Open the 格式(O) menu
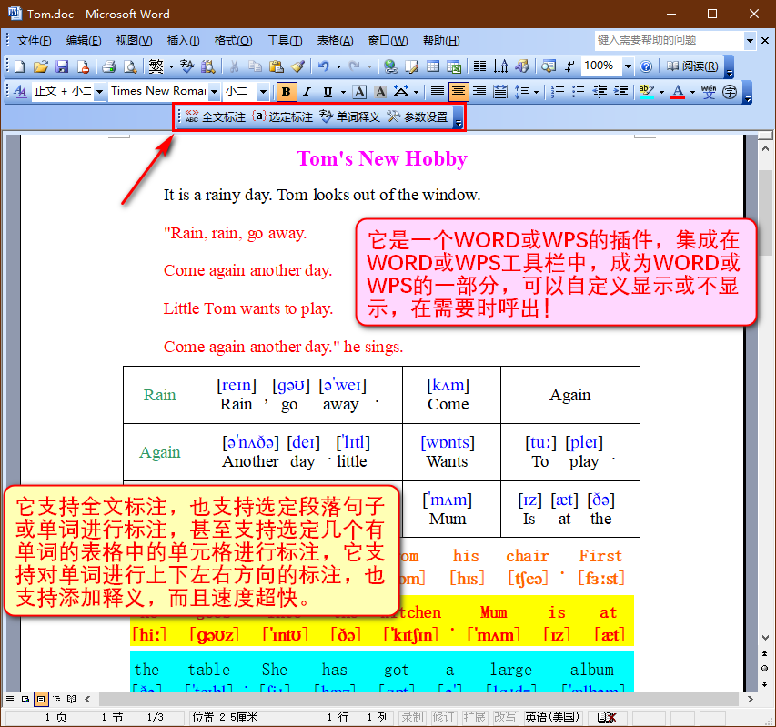Viewport: 776px width, 727px height. pyautogui.click(x=233, y=41)
